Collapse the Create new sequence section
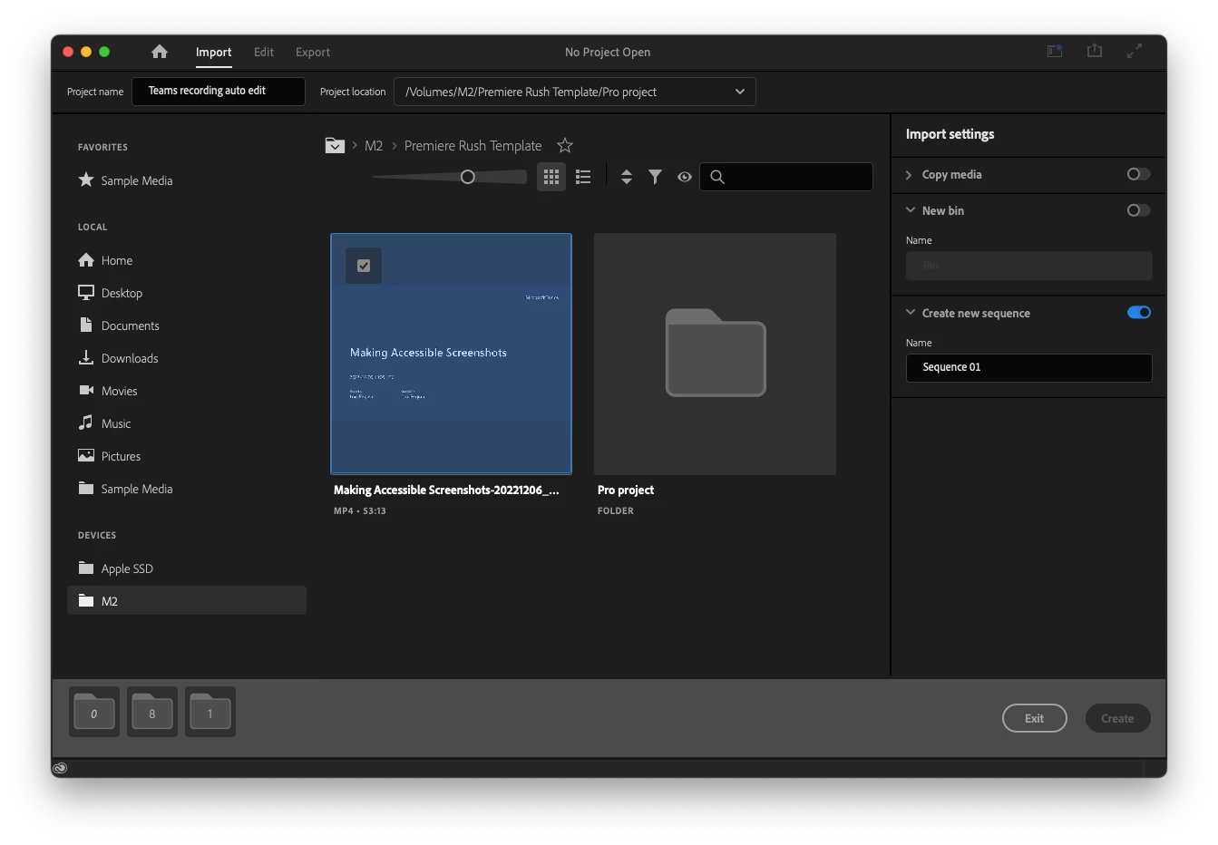 tap(911, 313)
